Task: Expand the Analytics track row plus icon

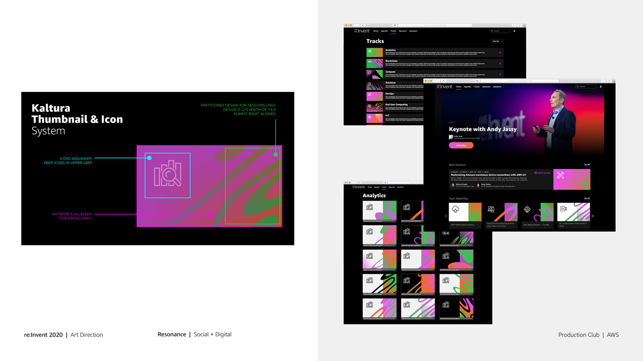Action: 500,52
